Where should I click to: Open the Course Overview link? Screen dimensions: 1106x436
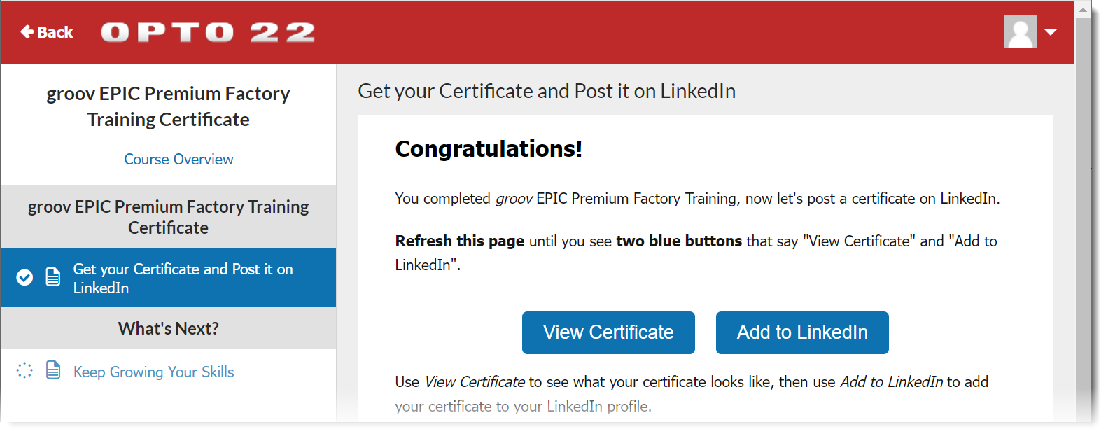(x=178, y=159)
